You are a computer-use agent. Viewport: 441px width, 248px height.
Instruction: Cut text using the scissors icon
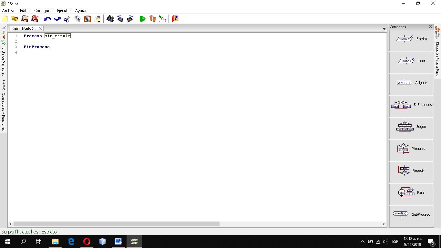[x=67, y=19]
